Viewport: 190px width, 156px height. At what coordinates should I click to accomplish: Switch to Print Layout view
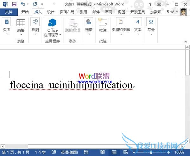click(114, 152)
